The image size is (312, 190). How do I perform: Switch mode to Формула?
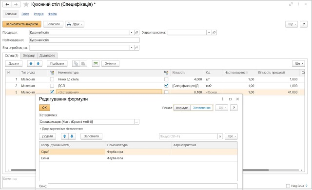click(x=182, y=108)
